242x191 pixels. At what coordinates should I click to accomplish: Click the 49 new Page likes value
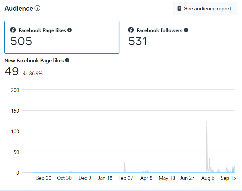12,72
